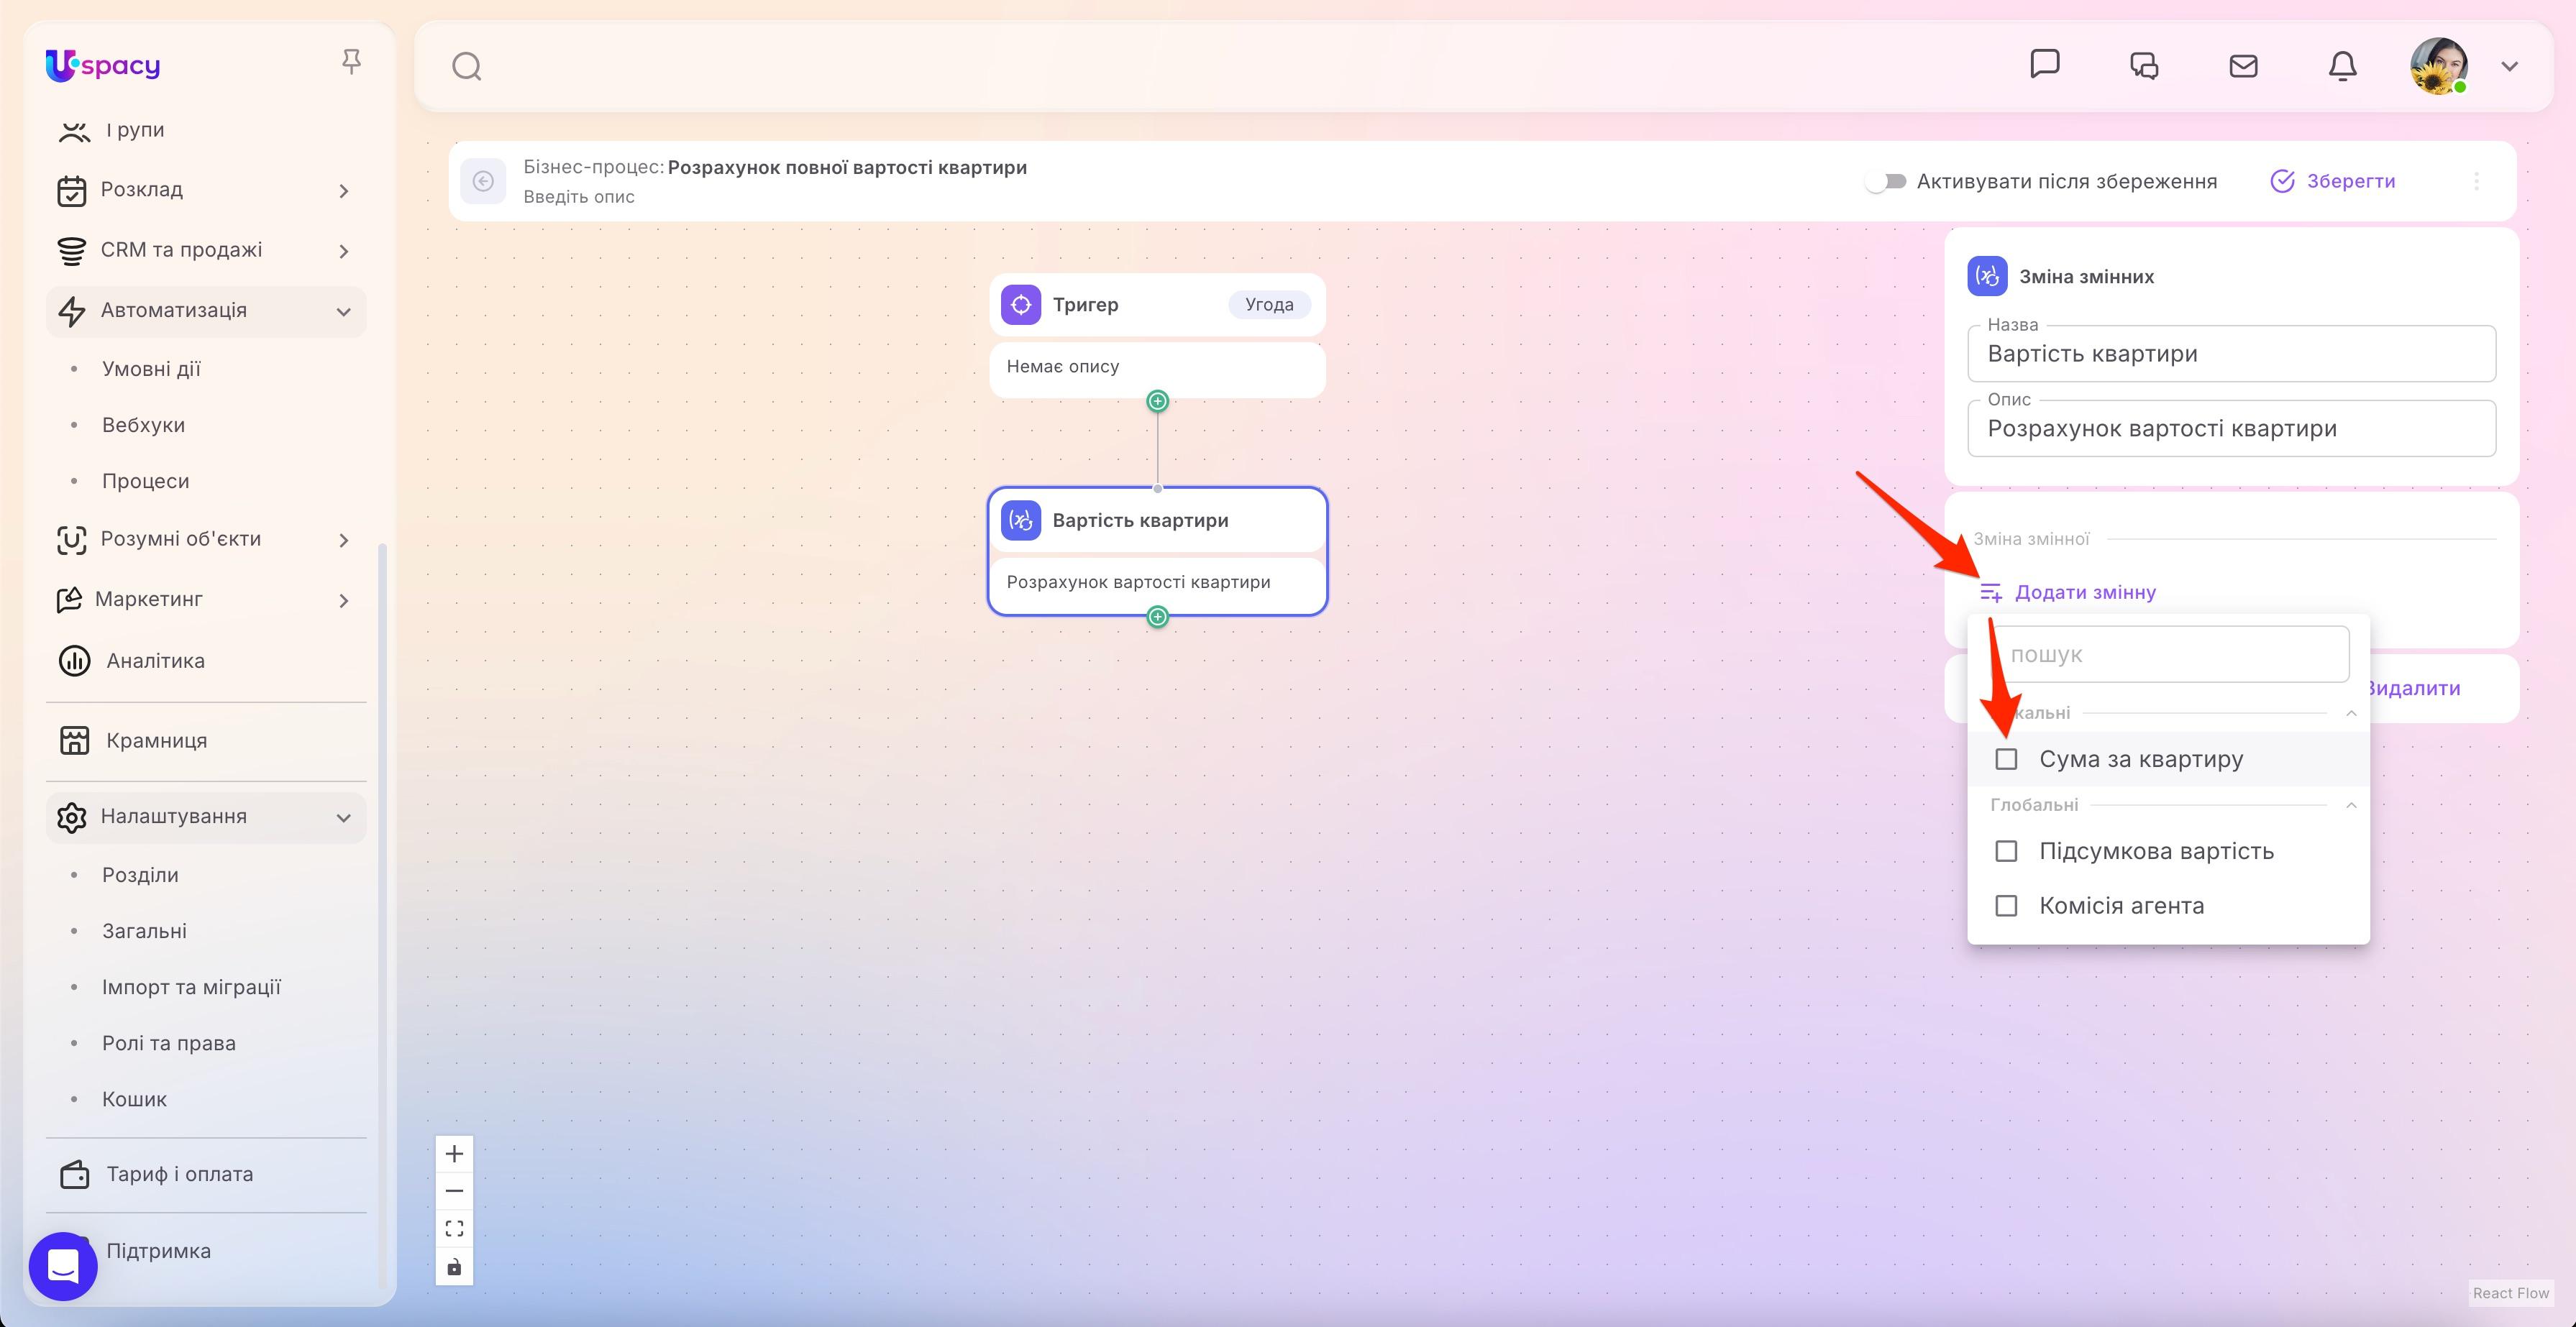The width and height of the screenshot is (2576, 1327).
Task: Check Комісія агента checkbox
Action: click(2006, 905)
